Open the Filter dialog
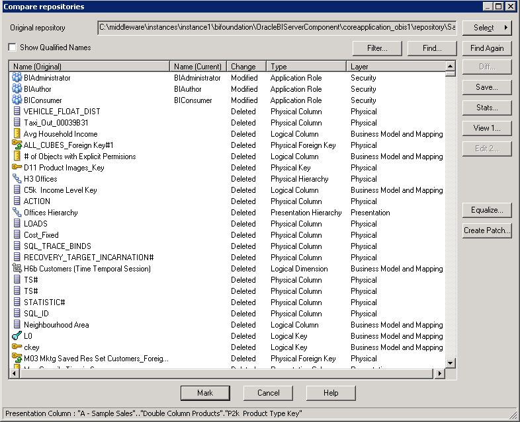This screenshot has height=422, width=520. point(377,48)
